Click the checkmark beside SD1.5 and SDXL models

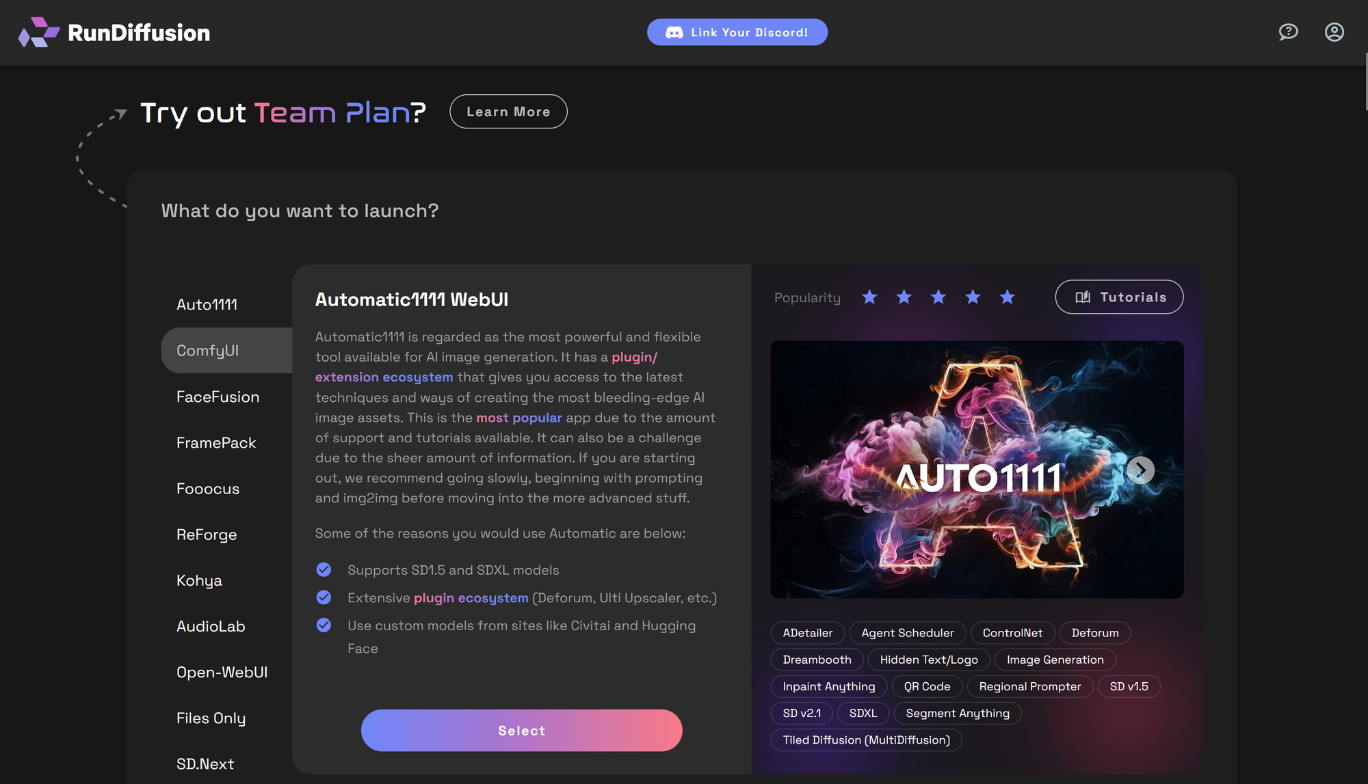tap(324, 570)
